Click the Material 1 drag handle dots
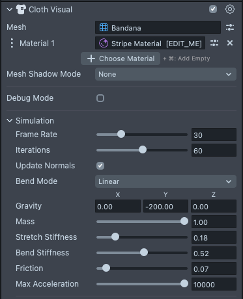The image size is (243, 299). [x=12, y=43]
